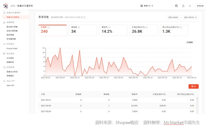The image size is (206, 128).
Task: Click the globe-with-clock region icon in header
Action: pyautogui.click(x=177, y=6)
